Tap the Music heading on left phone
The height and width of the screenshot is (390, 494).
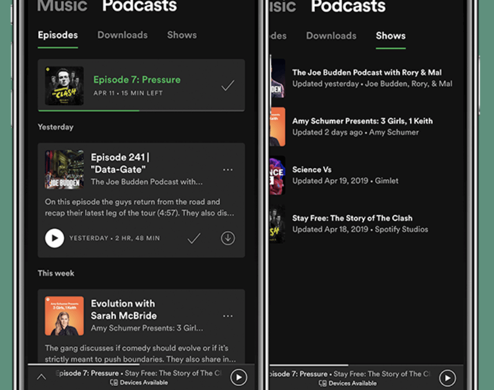62,6
